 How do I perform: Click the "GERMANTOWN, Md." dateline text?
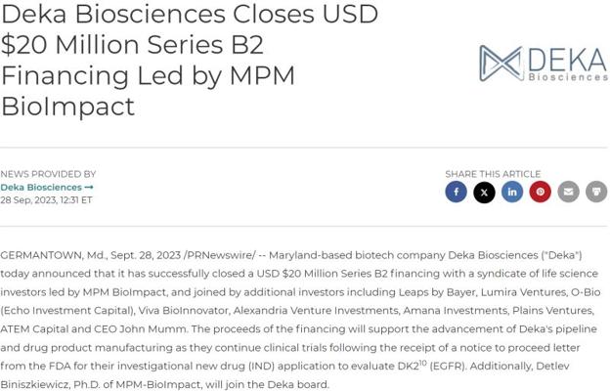[53, 255]
